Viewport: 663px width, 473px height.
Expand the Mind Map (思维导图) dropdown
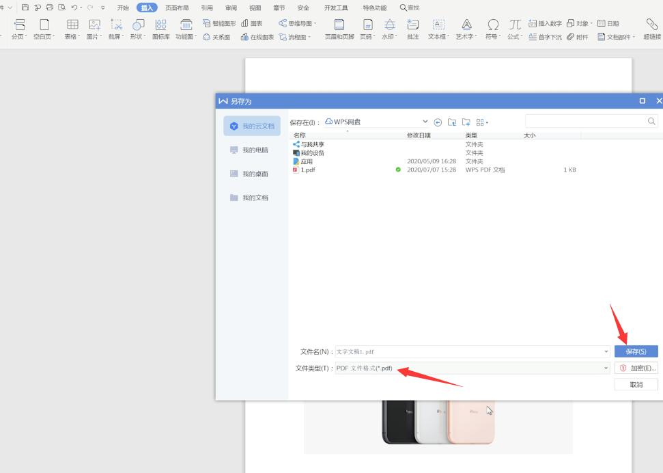[x=315, y=23]
